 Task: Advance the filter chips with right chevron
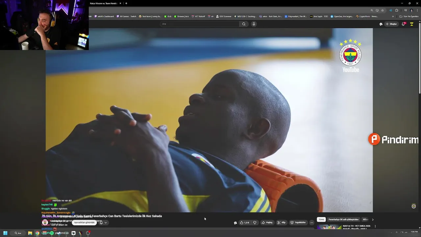373,220
